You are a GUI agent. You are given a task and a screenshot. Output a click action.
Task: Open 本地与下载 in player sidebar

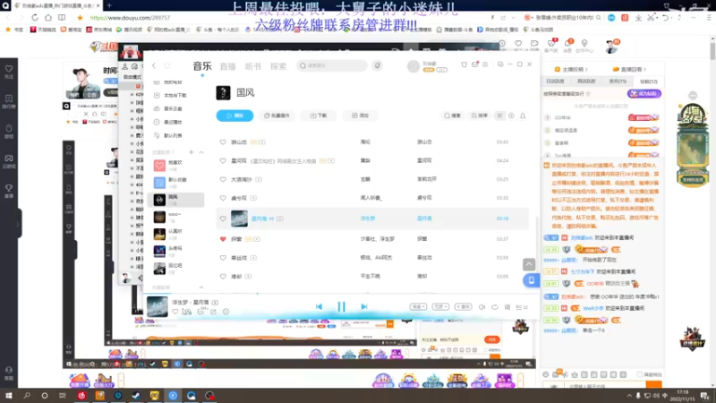pyautogui.click(x=171, y=96)
